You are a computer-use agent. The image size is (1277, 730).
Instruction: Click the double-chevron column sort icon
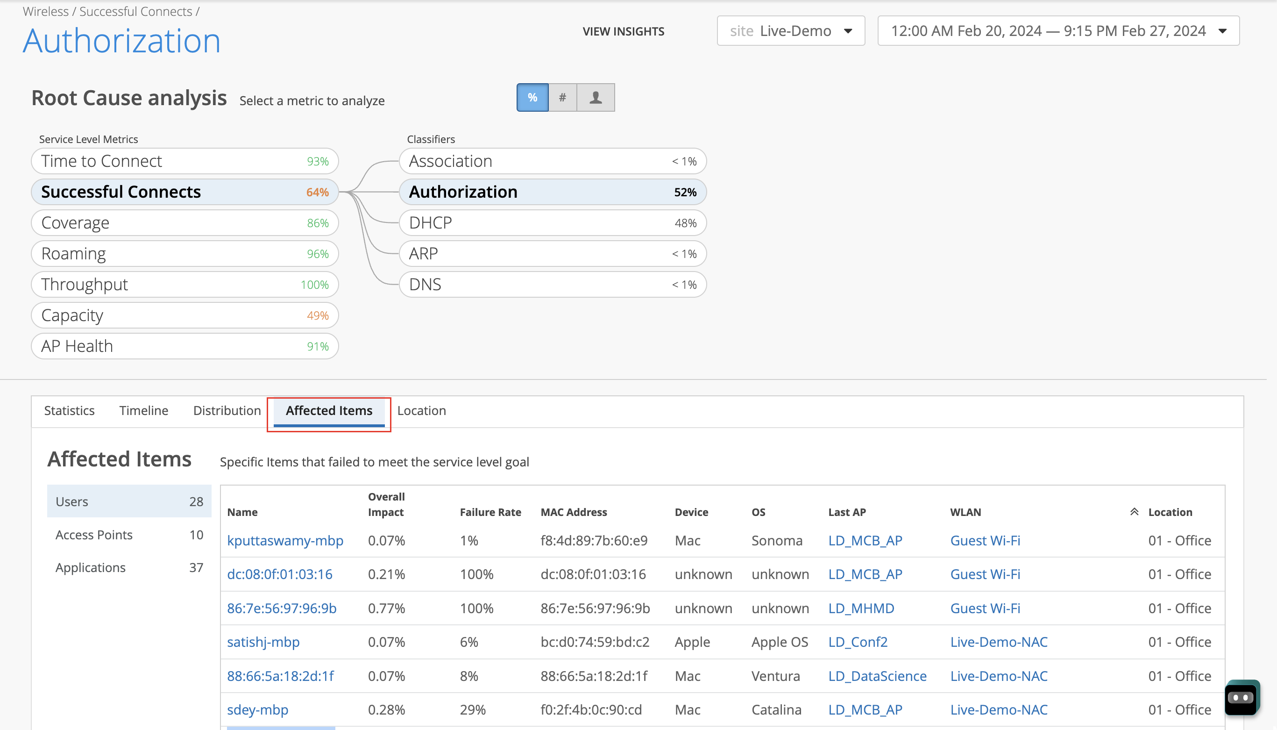coord(1134,511)
